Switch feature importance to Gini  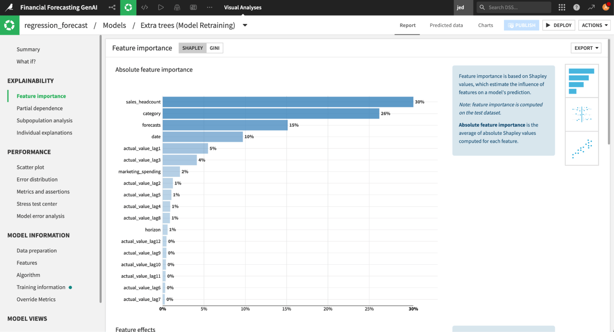click(x=214, y=48)
